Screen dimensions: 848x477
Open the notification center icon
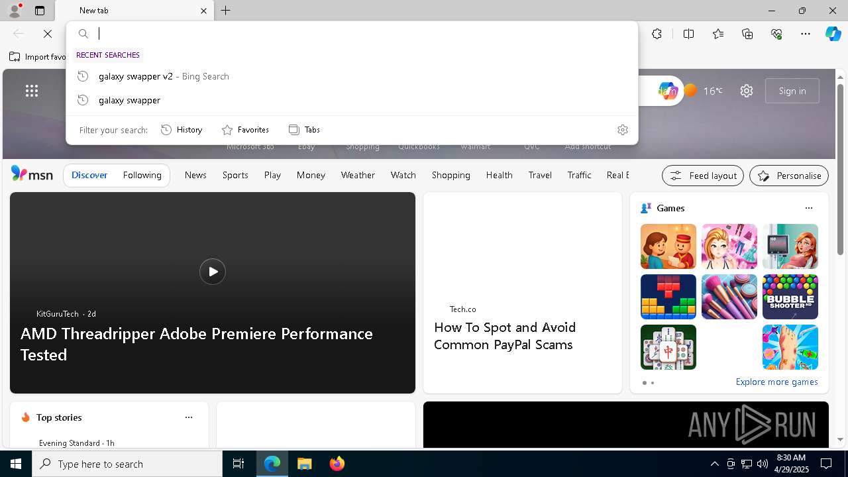tap(826, 464)
